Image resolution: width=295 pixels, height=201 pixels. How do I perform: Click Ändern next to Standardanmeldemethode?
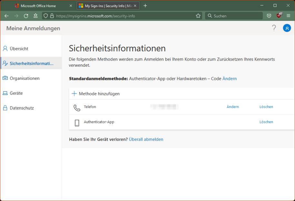click(x=230, y=79)
